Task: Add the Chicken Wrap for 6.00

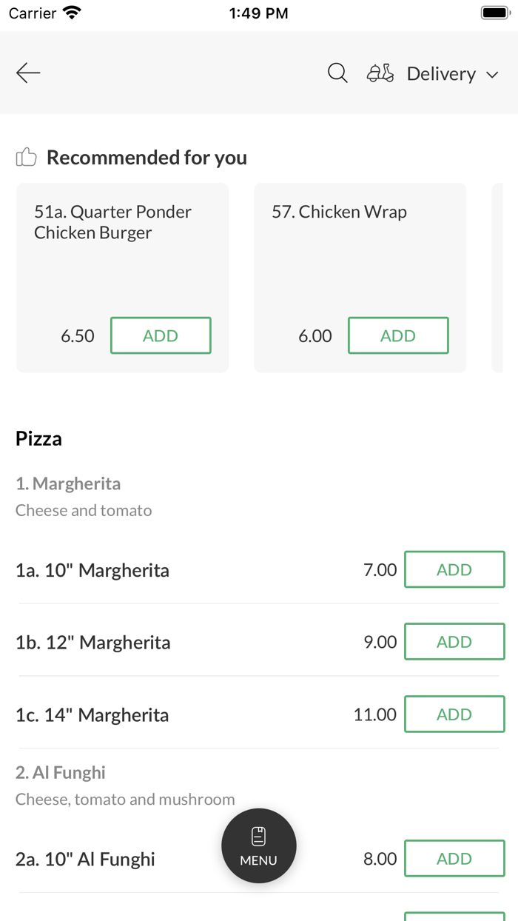Action: (x=398, y=335)
